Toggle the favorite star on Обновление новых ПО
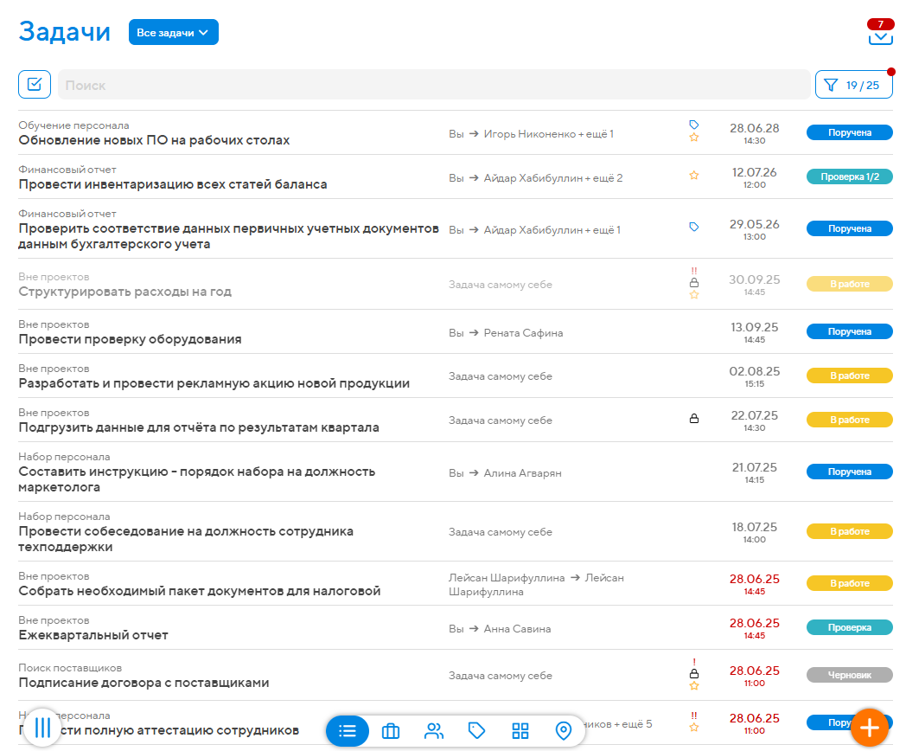 click(694, 138)
